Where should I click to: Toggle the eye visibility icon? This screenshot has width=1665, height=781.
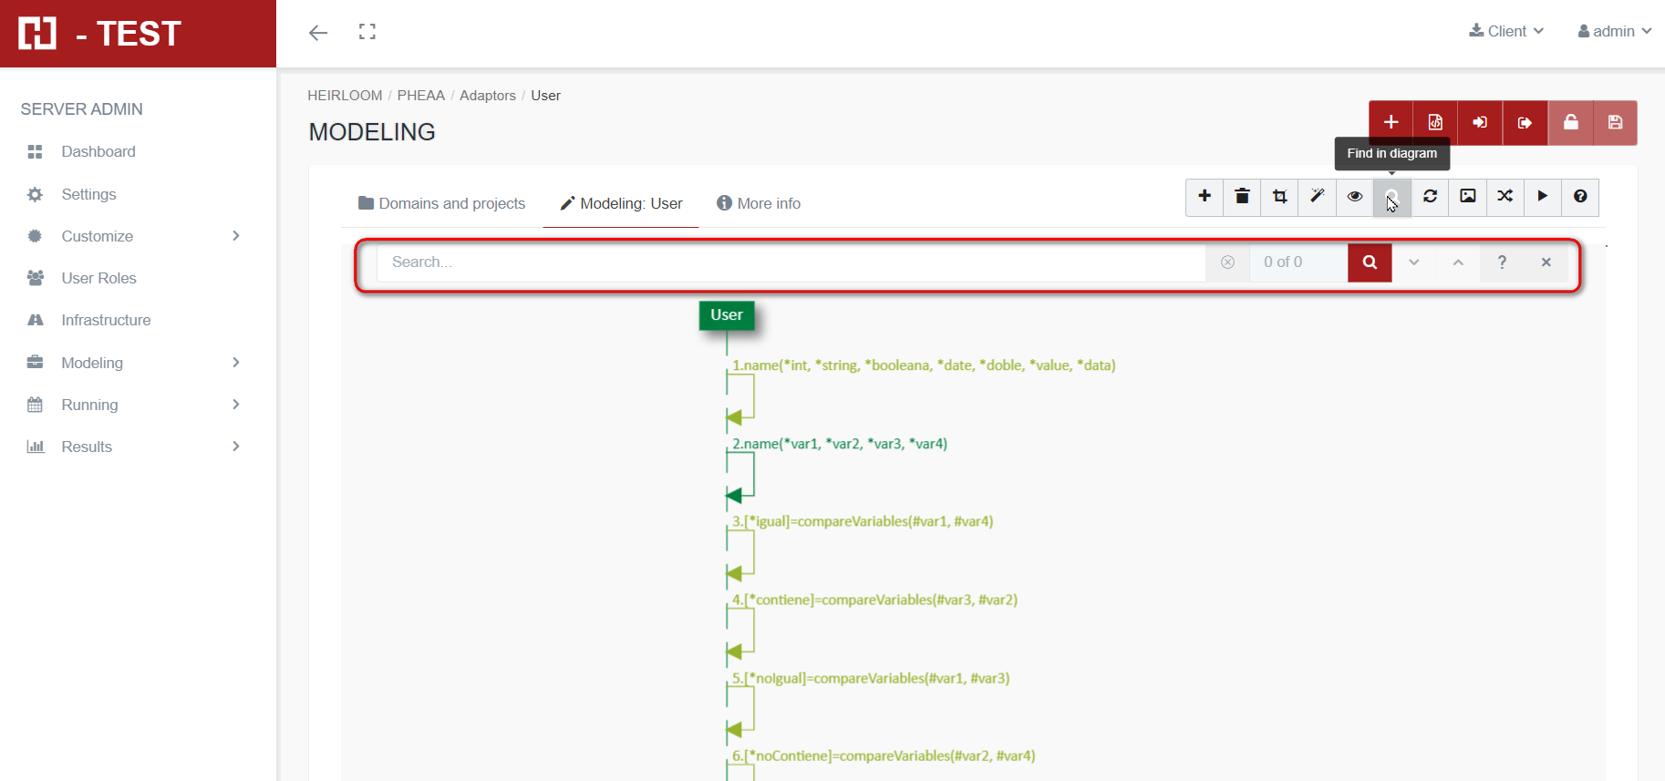pos(1354,197)
